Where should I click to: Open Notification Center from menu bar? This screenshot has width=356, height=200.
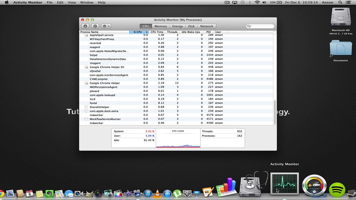tap(348, 2)
